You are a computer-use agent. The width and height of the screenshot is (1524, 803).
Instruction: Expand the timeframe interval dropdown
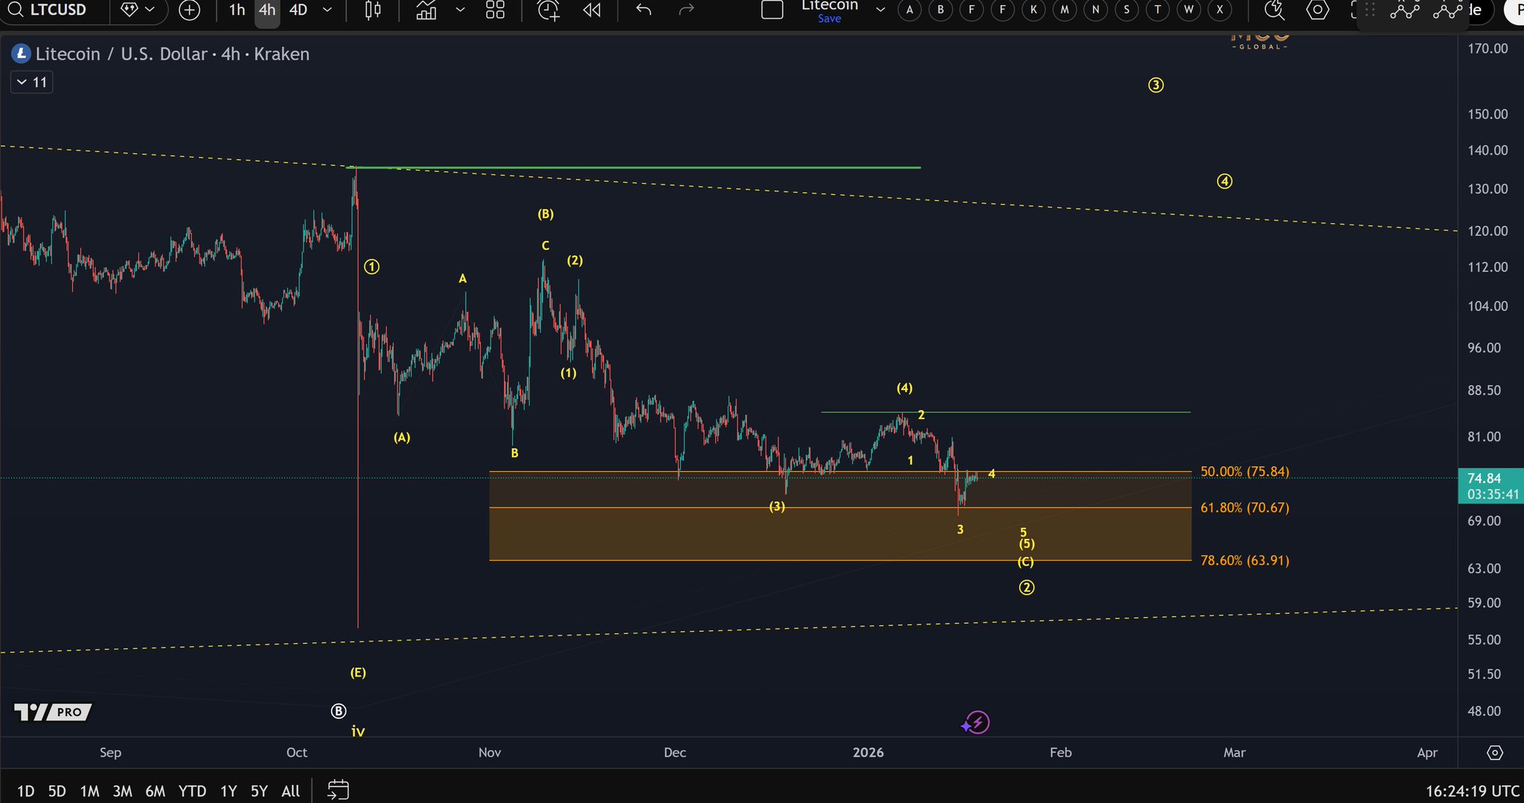click(x=327, y=10)
